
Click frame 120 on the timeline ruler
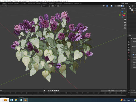(49, 93)
